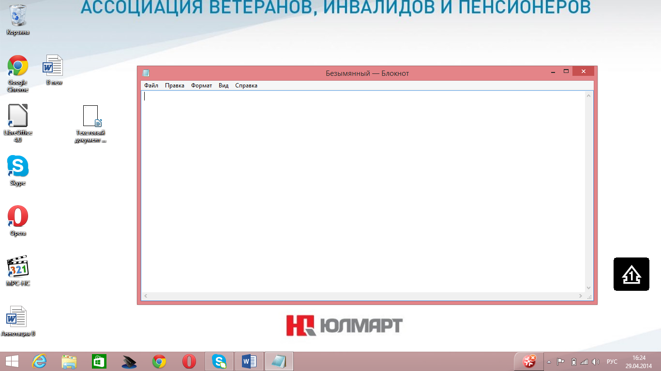661x371 pixels.
Task: Click the Notepad icon in the title bar
Action: point(146,73)
